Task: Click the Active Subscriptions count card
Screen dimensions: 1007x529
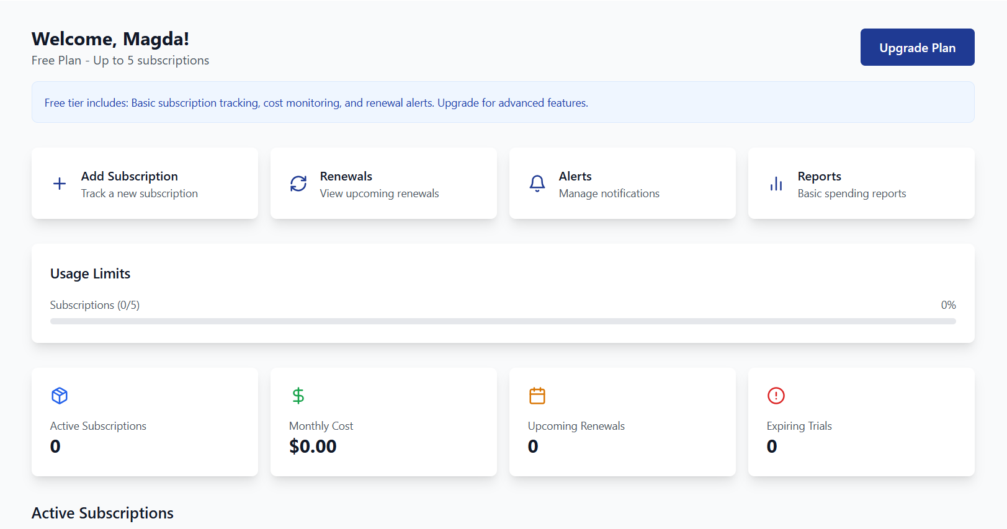Action: (145, 422)
